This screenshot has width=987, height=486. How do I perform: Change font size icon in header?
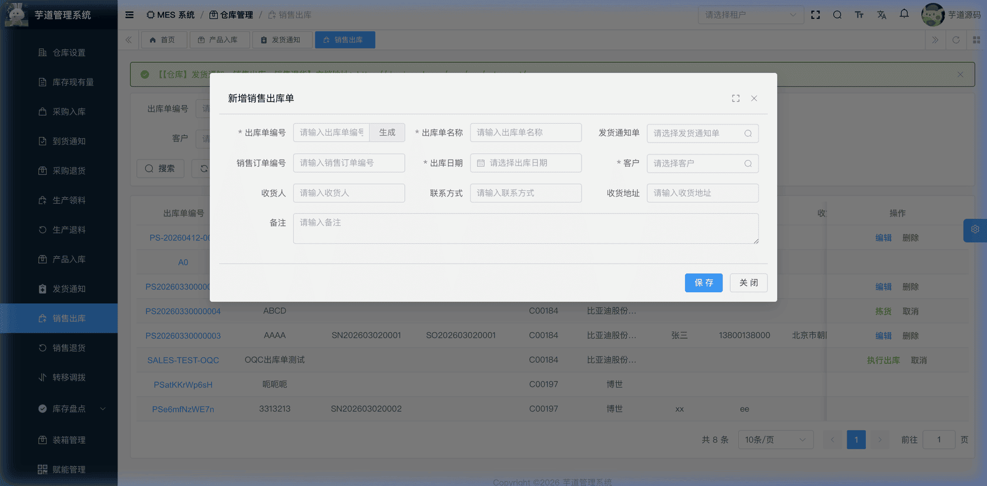click(x=859, y=15)
